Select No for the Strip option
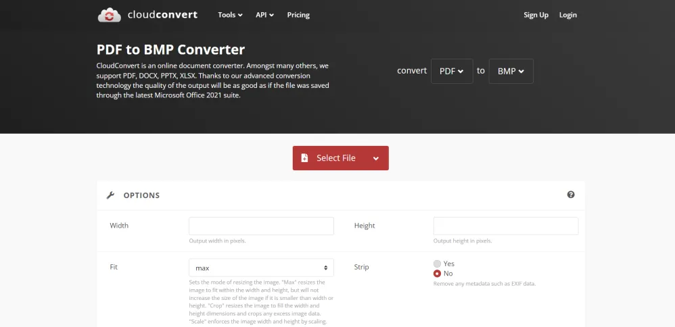Image resolution: width=675 pixels, height=327 pixels. tap(437, 274)
